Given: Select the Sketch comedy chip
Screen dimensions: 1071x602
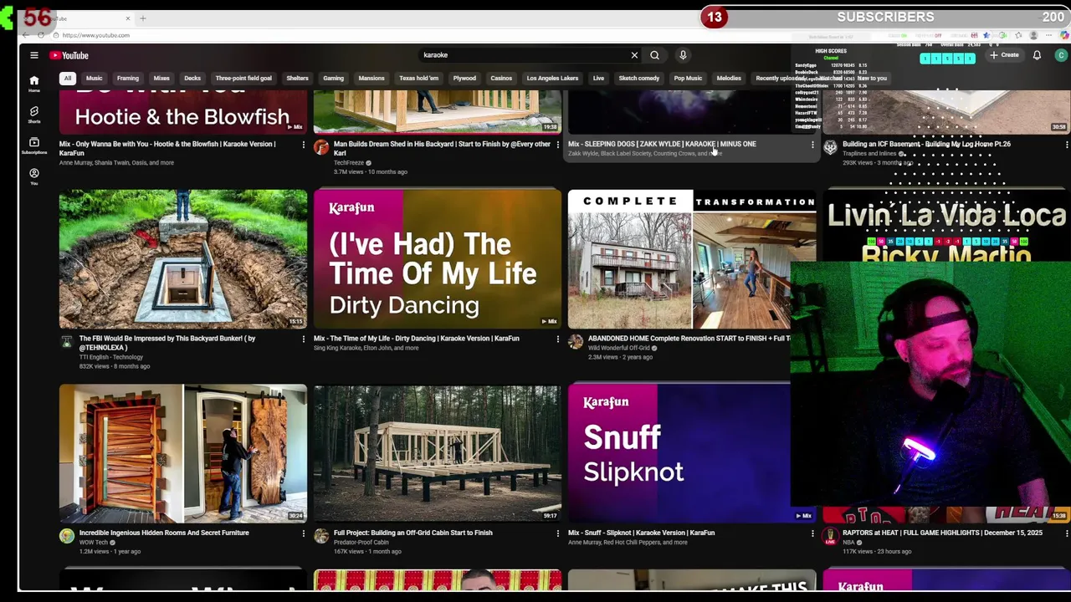Looking at the screenshot, I should point(638,79).
